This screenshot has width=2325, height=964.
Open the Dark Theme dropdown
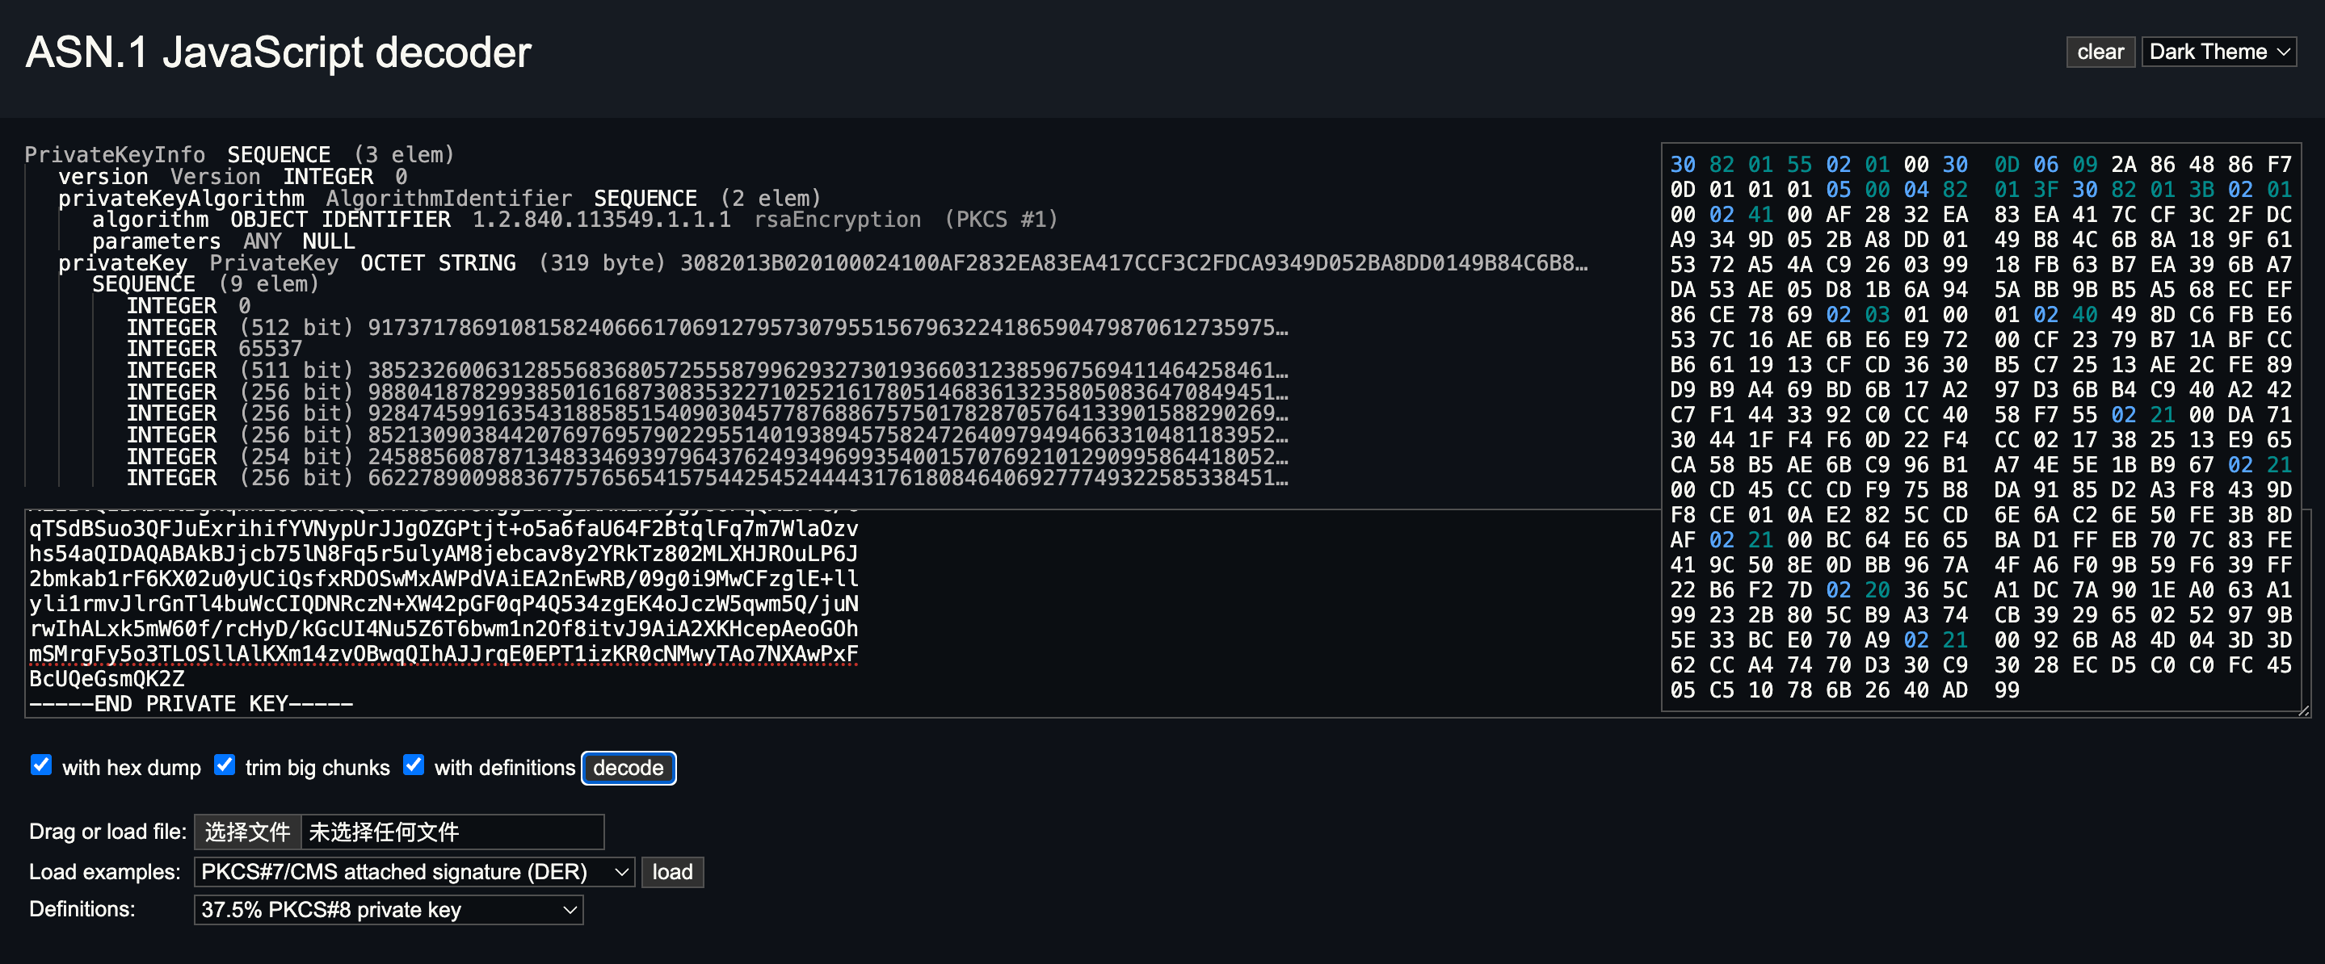click(2218, 52)
